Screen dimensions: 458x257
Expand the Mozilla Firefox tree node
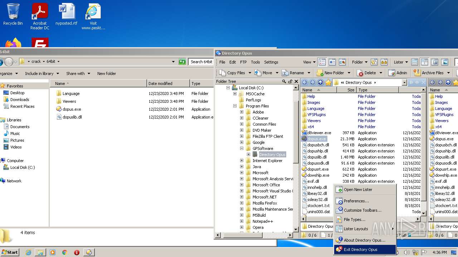pyautogui.click(x=242, y=203)
